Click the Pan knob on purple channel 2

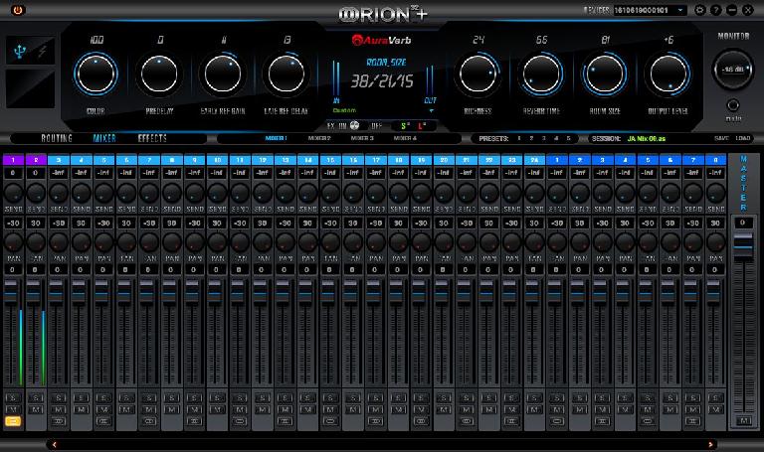click(36, 241)
